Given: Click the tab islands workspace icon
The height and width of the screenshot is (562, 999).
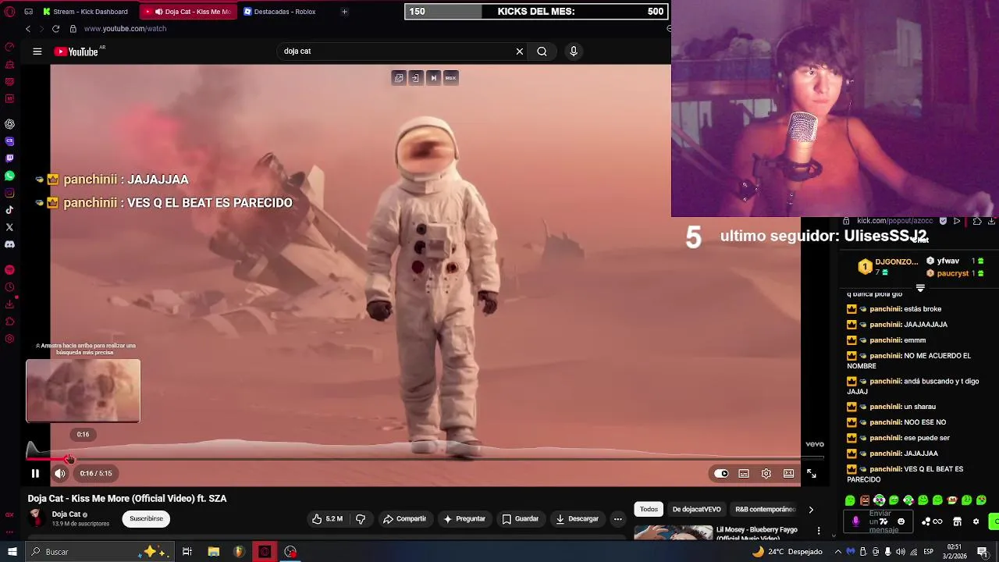Looking at the screenshot, I should [x=28, y=12].
